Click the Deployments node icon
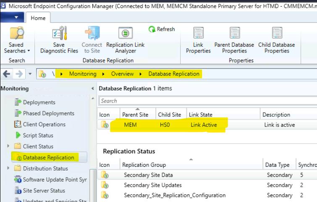The image size is (317, 202). click(18, 102)
